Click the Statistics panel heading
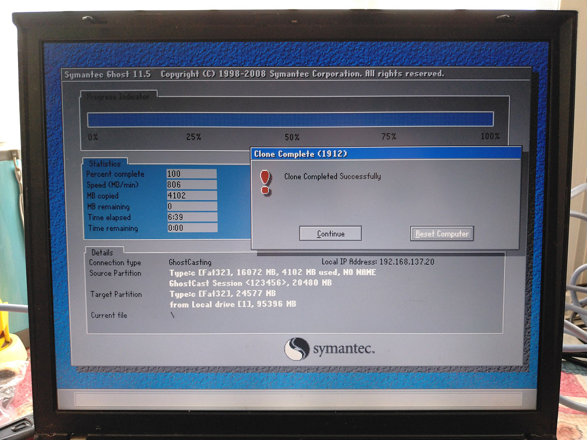The image size is (587, 440). (105, 164)
